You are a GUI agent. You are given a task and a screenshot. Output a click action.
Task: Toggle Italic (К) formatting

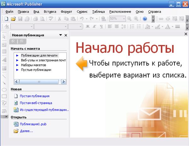tap(94, 26)
